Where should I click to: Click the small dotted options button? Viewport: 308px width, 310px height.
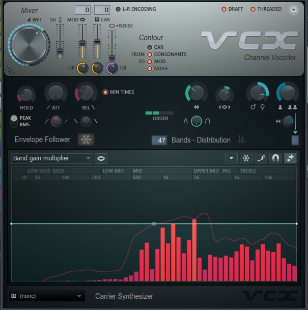tap(295, 140)
